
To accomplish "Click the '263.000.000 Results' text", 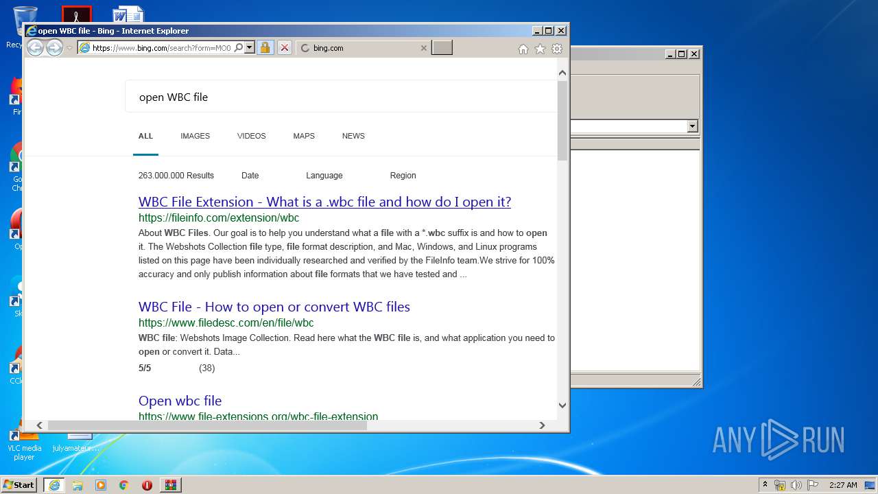I will point(176,176).
